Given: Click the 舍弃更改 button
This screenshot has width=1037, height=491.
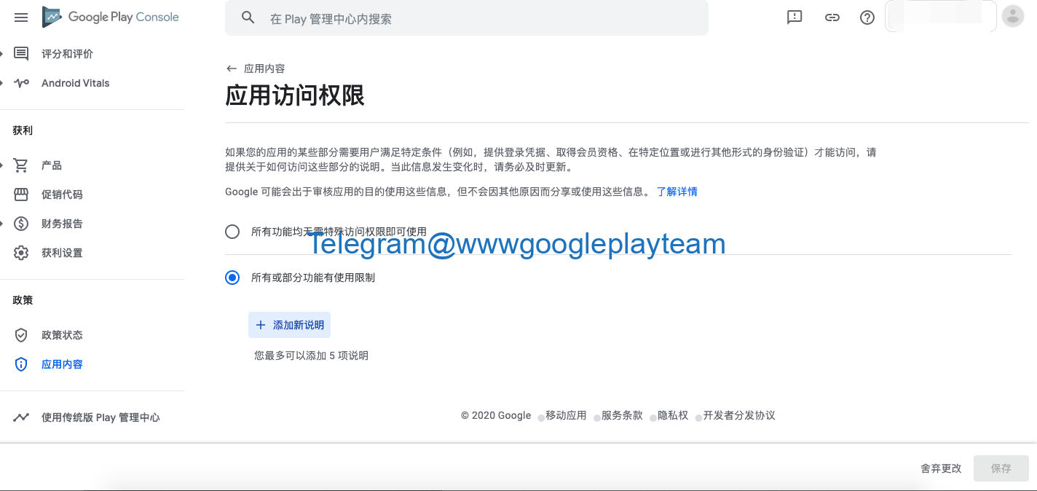Looking at the screenshot, I should point(941,468).
